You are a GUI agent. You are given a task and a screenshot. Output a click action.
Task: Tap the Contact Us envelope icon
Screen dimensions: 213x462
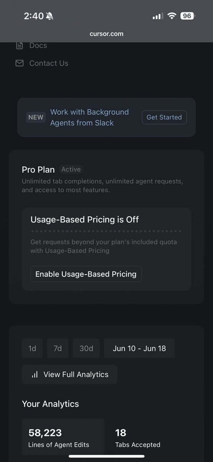(x=19, y=63)
